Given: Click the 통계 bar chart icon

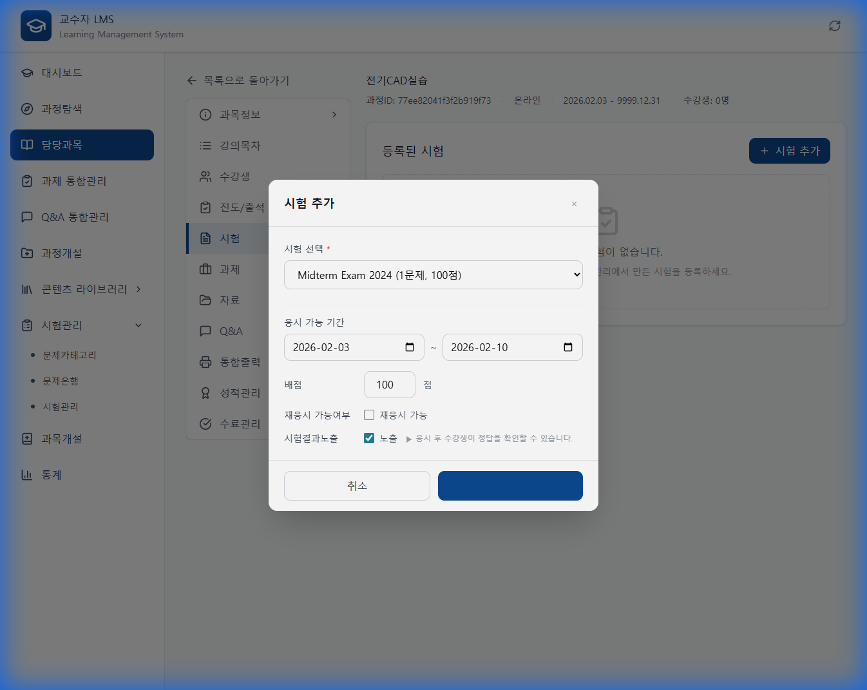Looking at the screenshot, I should 26,475.
